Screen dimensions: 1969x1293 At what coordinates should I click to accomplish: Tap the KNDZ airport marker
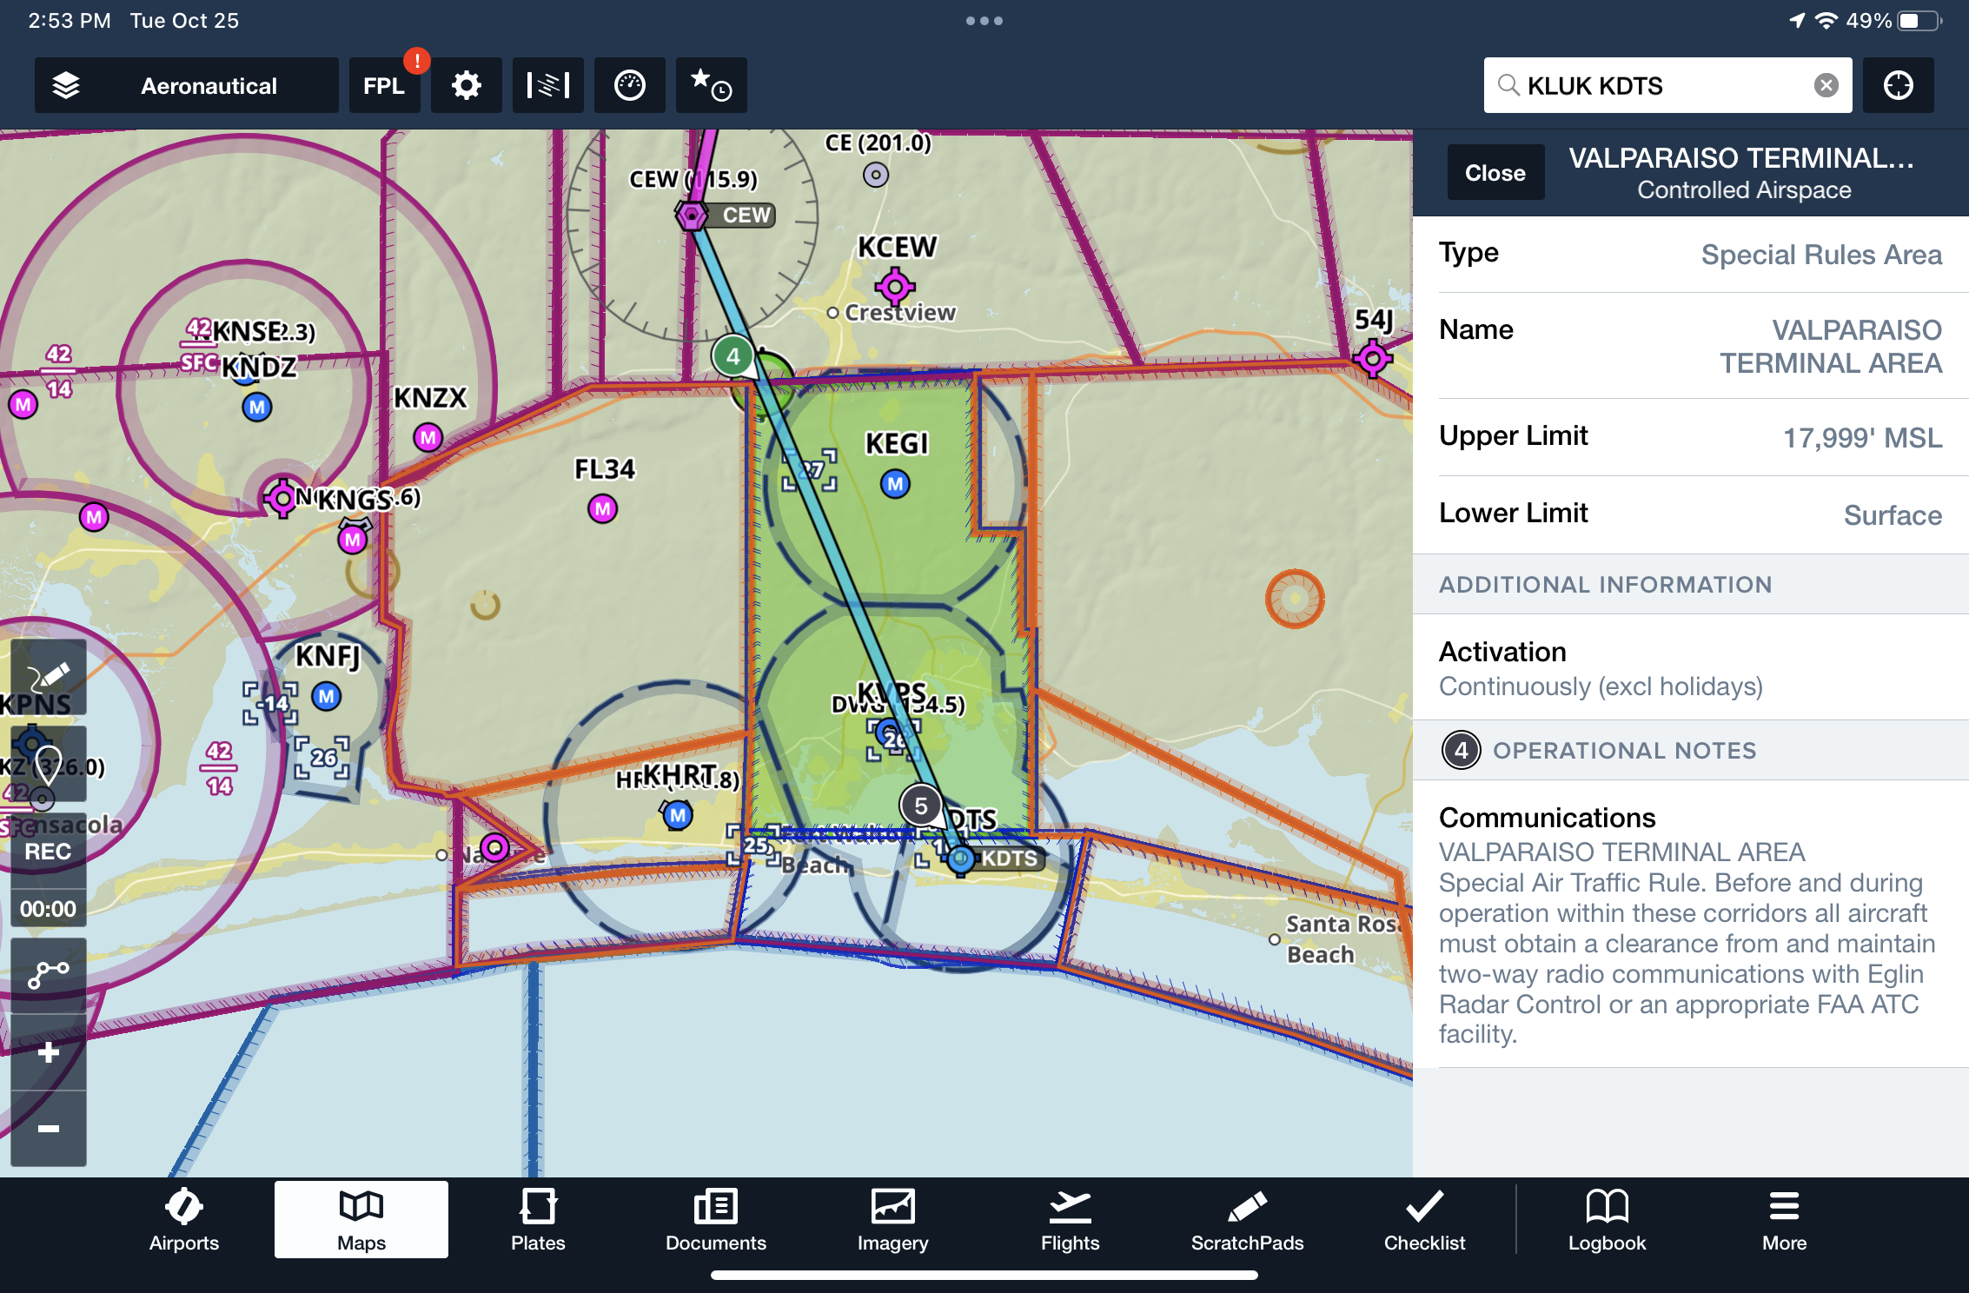[x=257, y=407]
